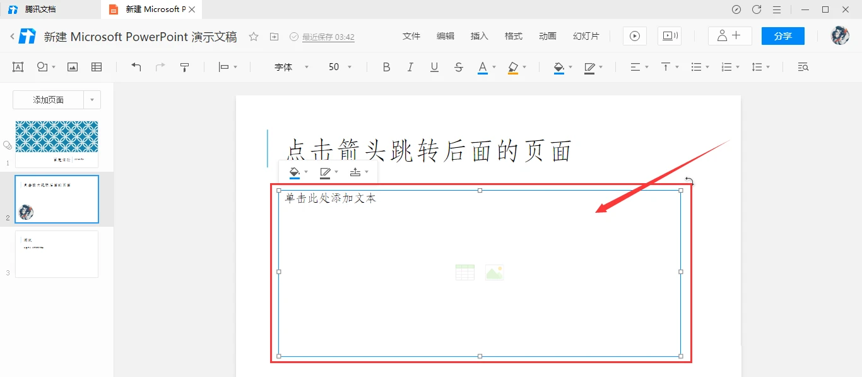862x377 pixels.
Task: Expand the shape icon dropdown arrow
Action: coord(54,67)
